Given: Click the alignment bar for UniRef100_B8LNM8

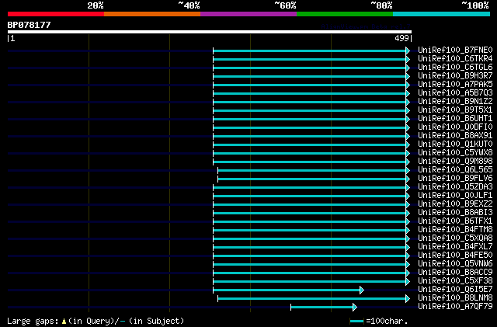Looking at the screenshot, I should click(x=314, y=299).
